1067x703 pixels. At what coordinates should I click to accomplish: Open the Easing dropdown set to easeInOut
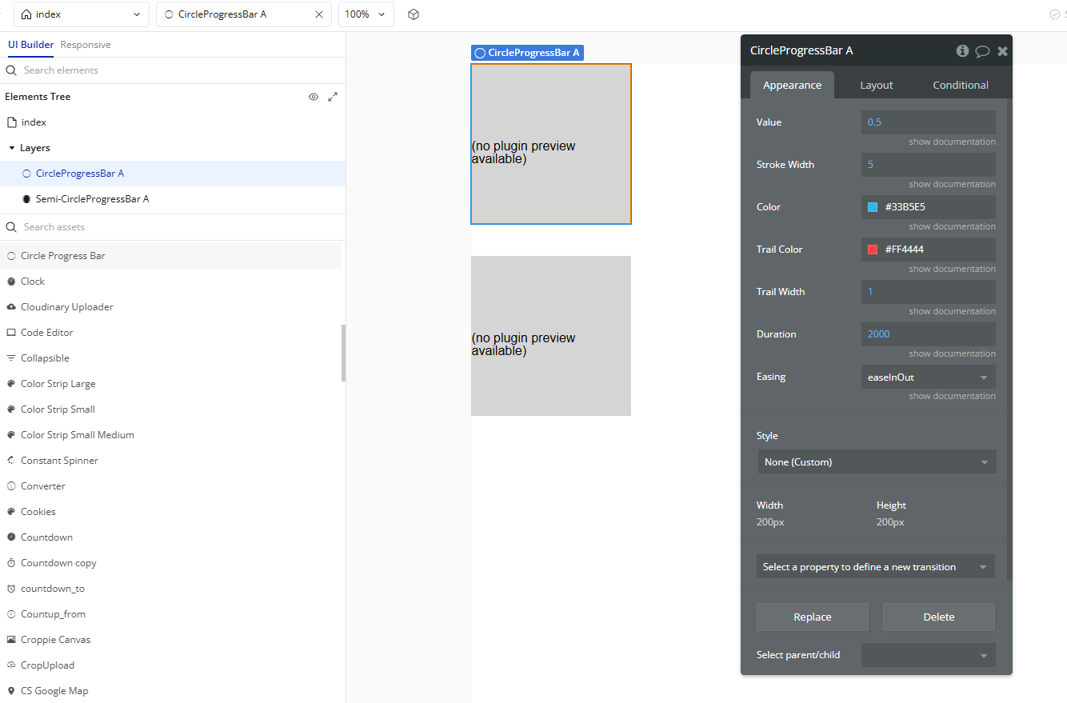(928, 377)
